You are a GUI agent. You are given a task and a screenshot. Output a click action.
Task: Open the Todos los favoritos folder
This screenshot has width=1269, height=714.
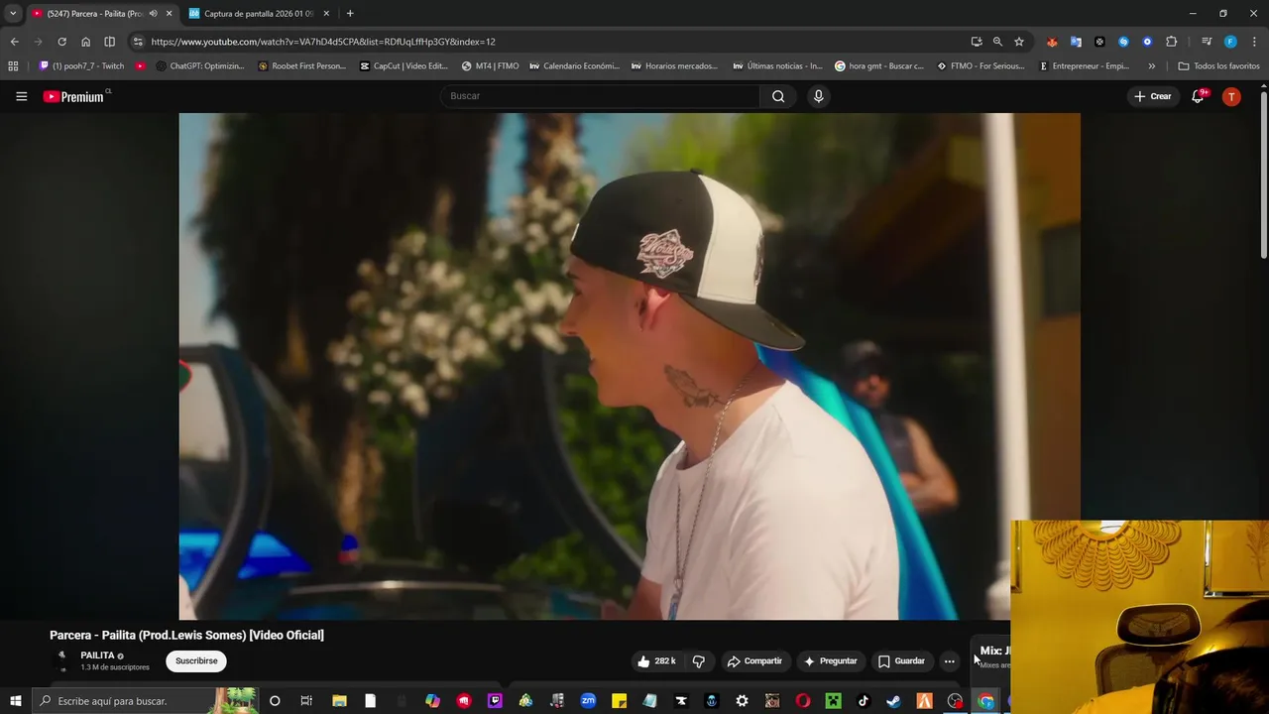(1218, 66)
